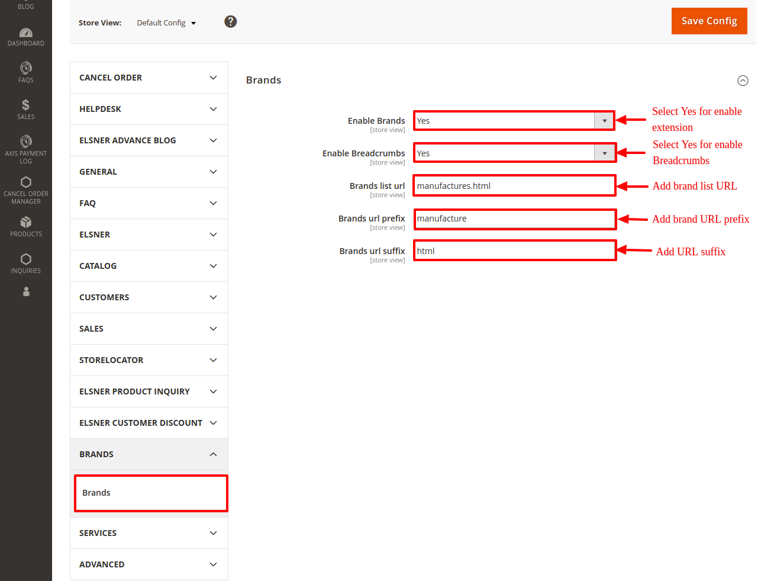Switch Store View from Default Config
The height and width of the screenshot is (581, 774).
click(x=166, y=23)
